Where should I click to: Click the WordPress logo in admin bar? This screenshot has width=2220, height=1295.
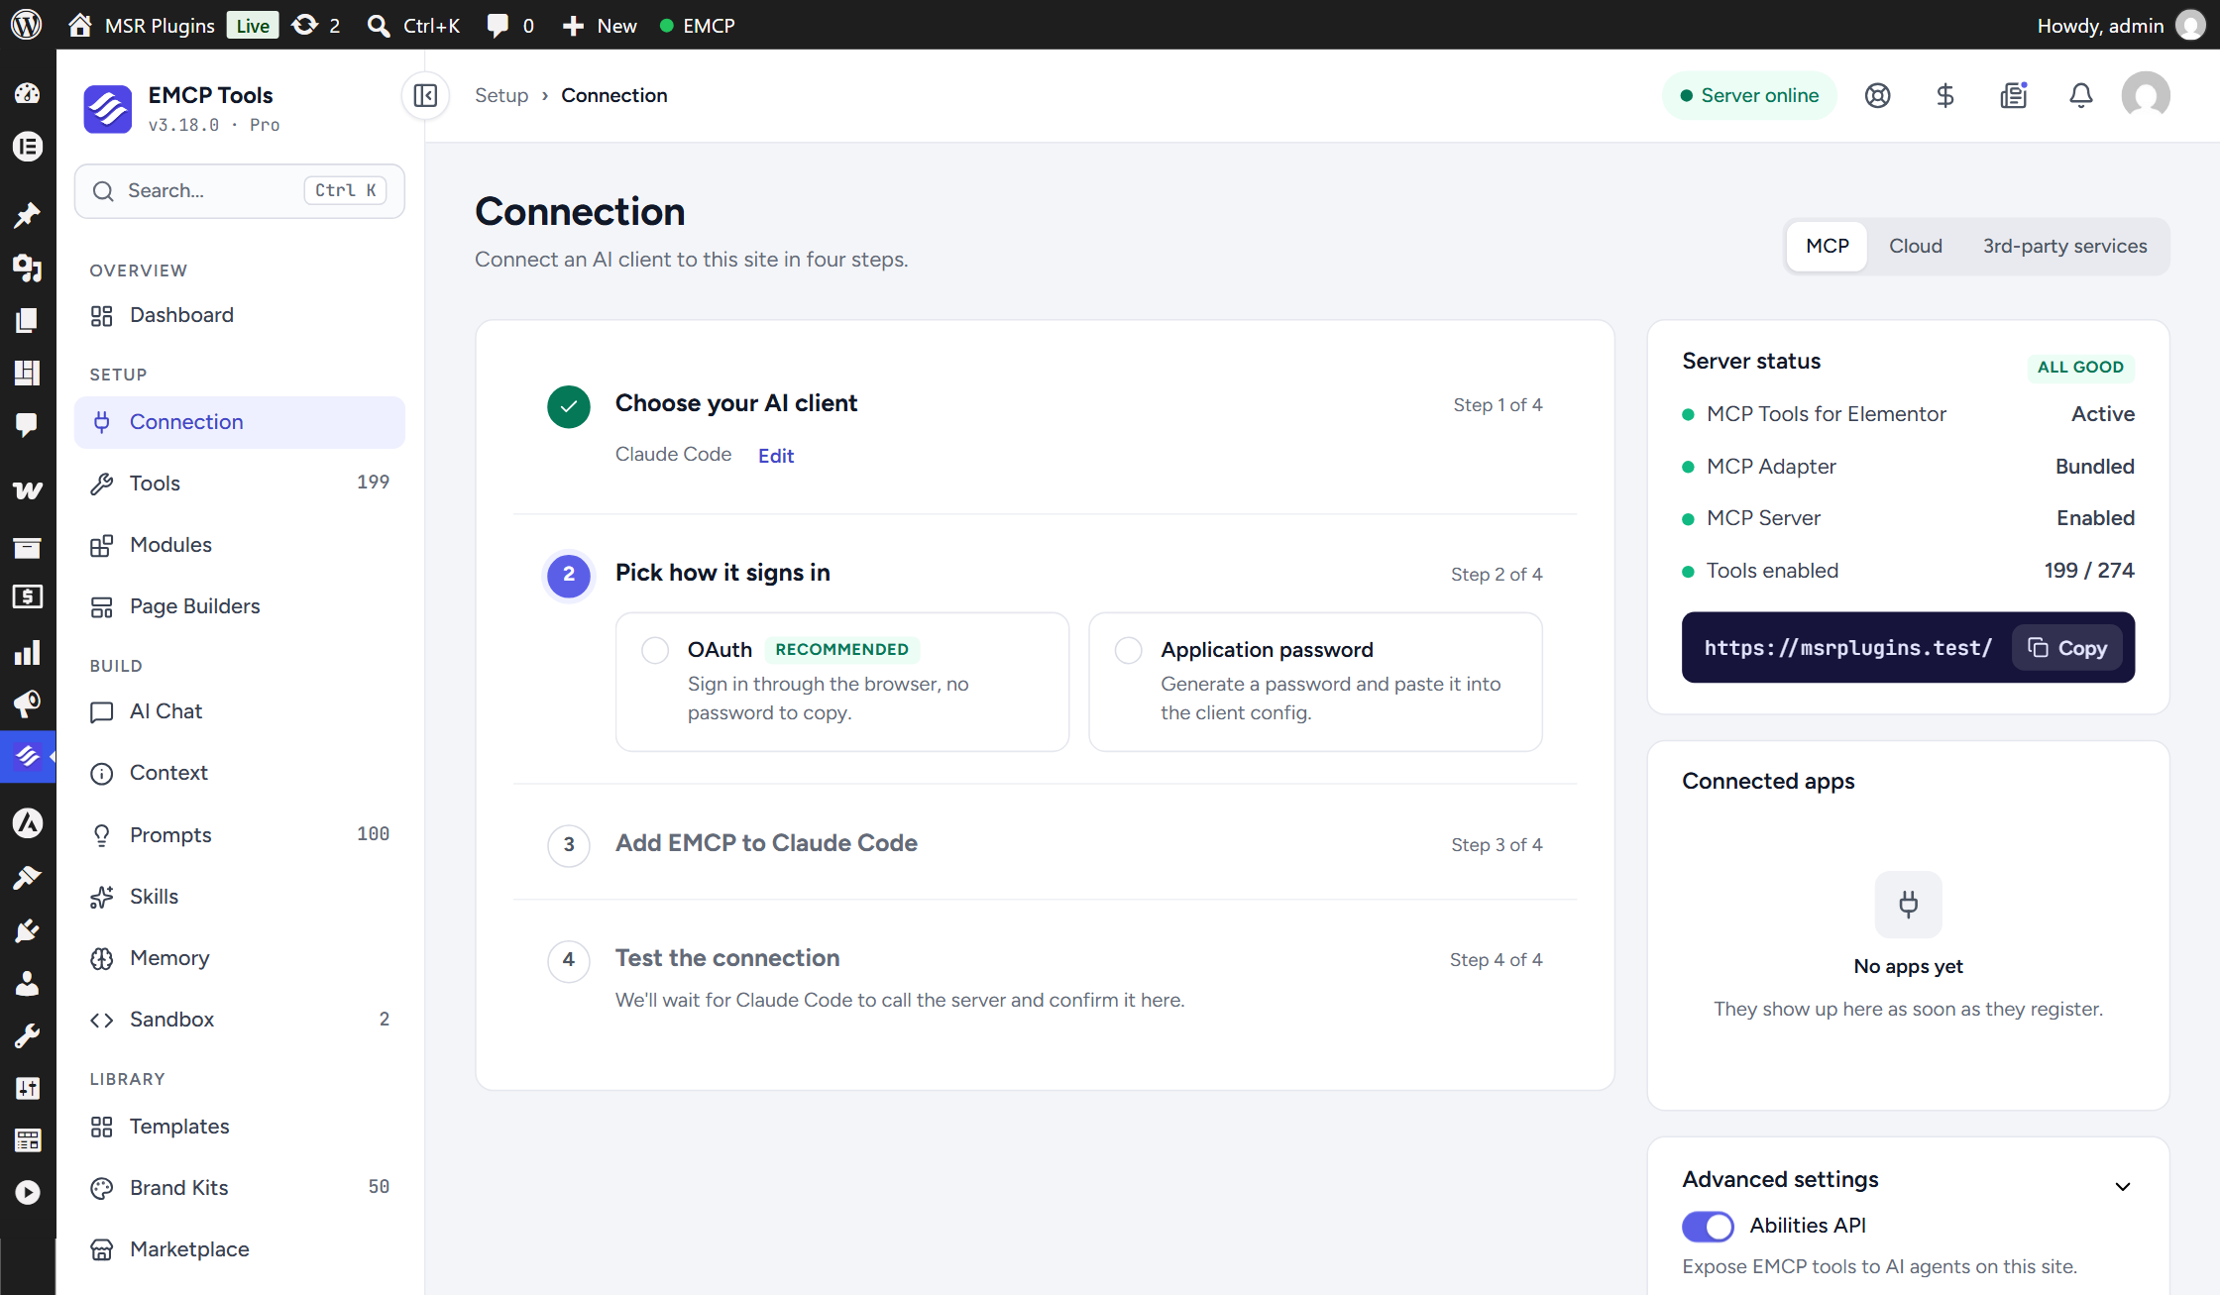[27, 25]
